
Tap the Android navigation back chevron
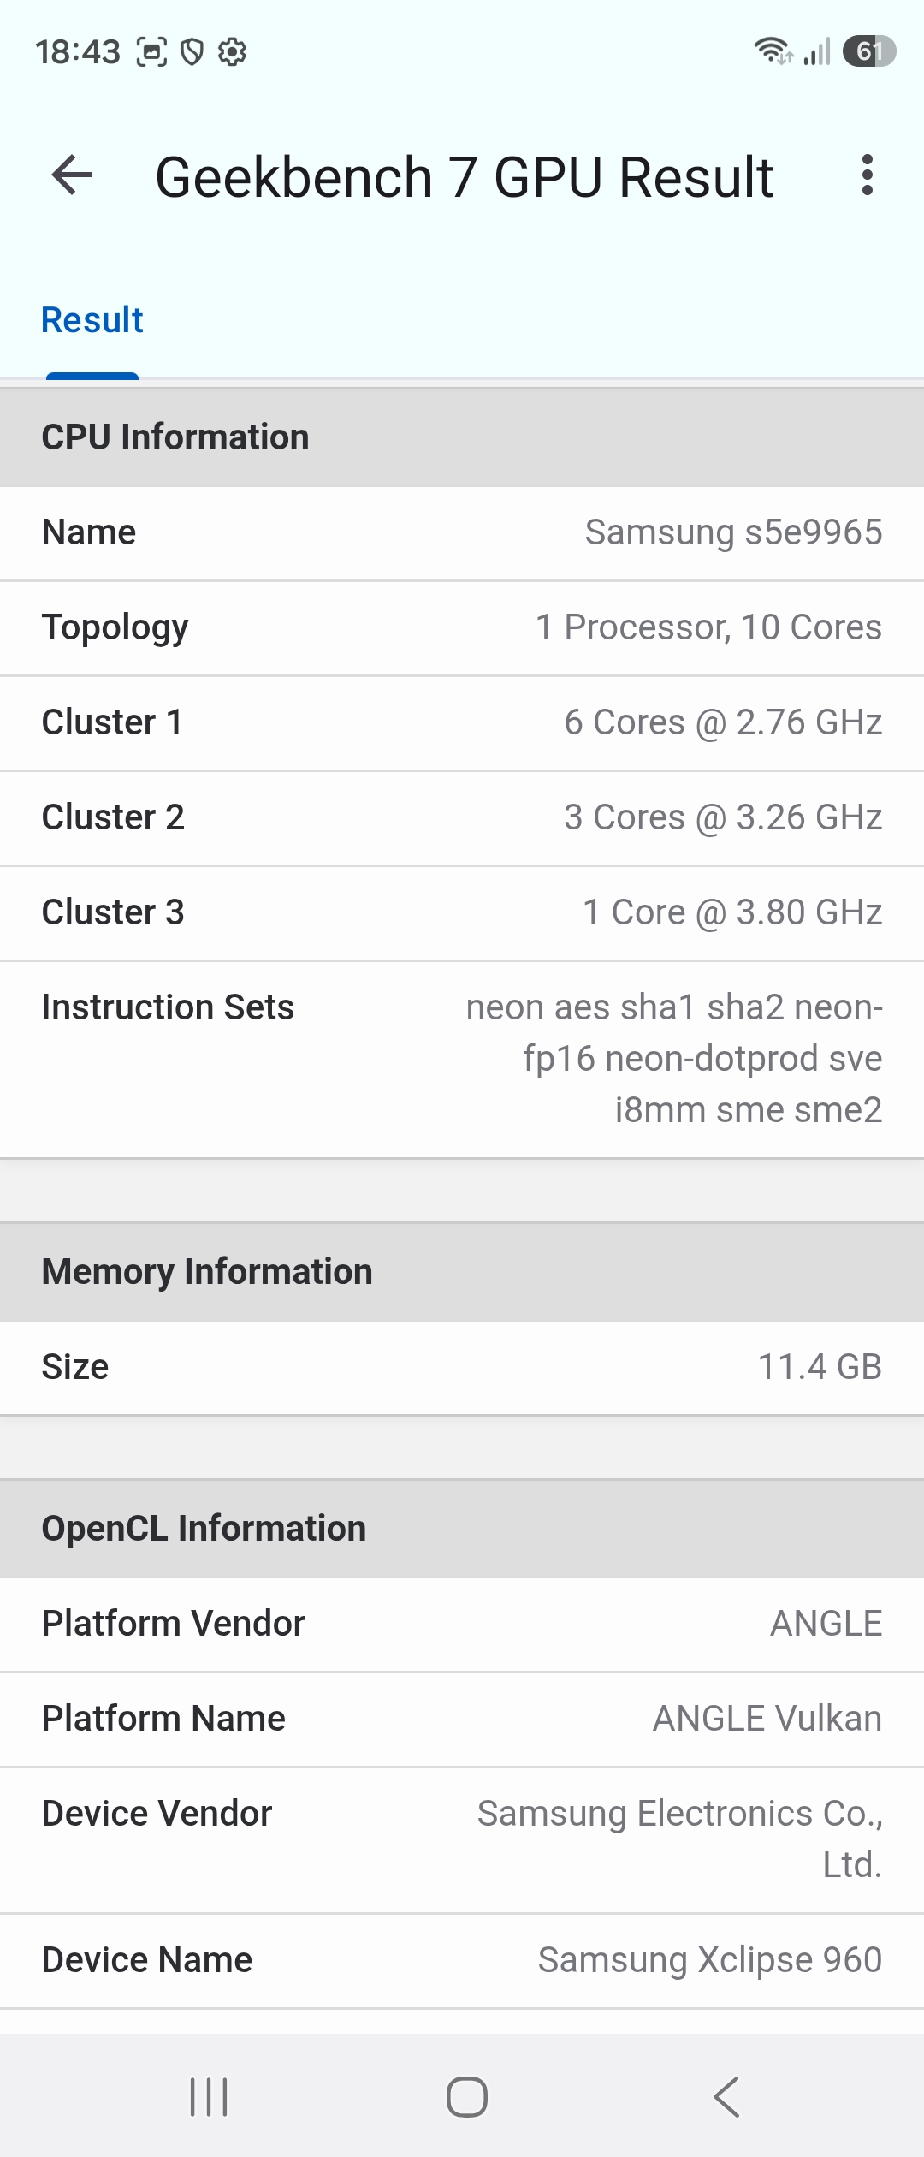click(726, 2097)
